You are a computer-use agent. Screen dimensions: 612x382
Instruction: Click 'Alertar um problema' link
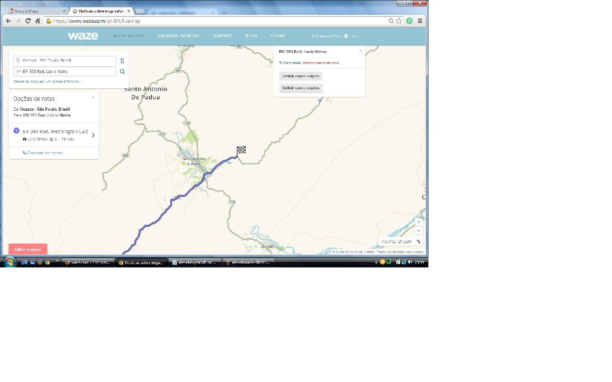tap(320, 63)
